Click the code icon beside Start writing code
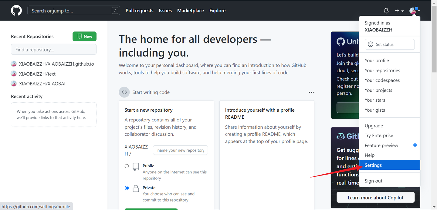The image size is (437, 210). tap(124, 92)
